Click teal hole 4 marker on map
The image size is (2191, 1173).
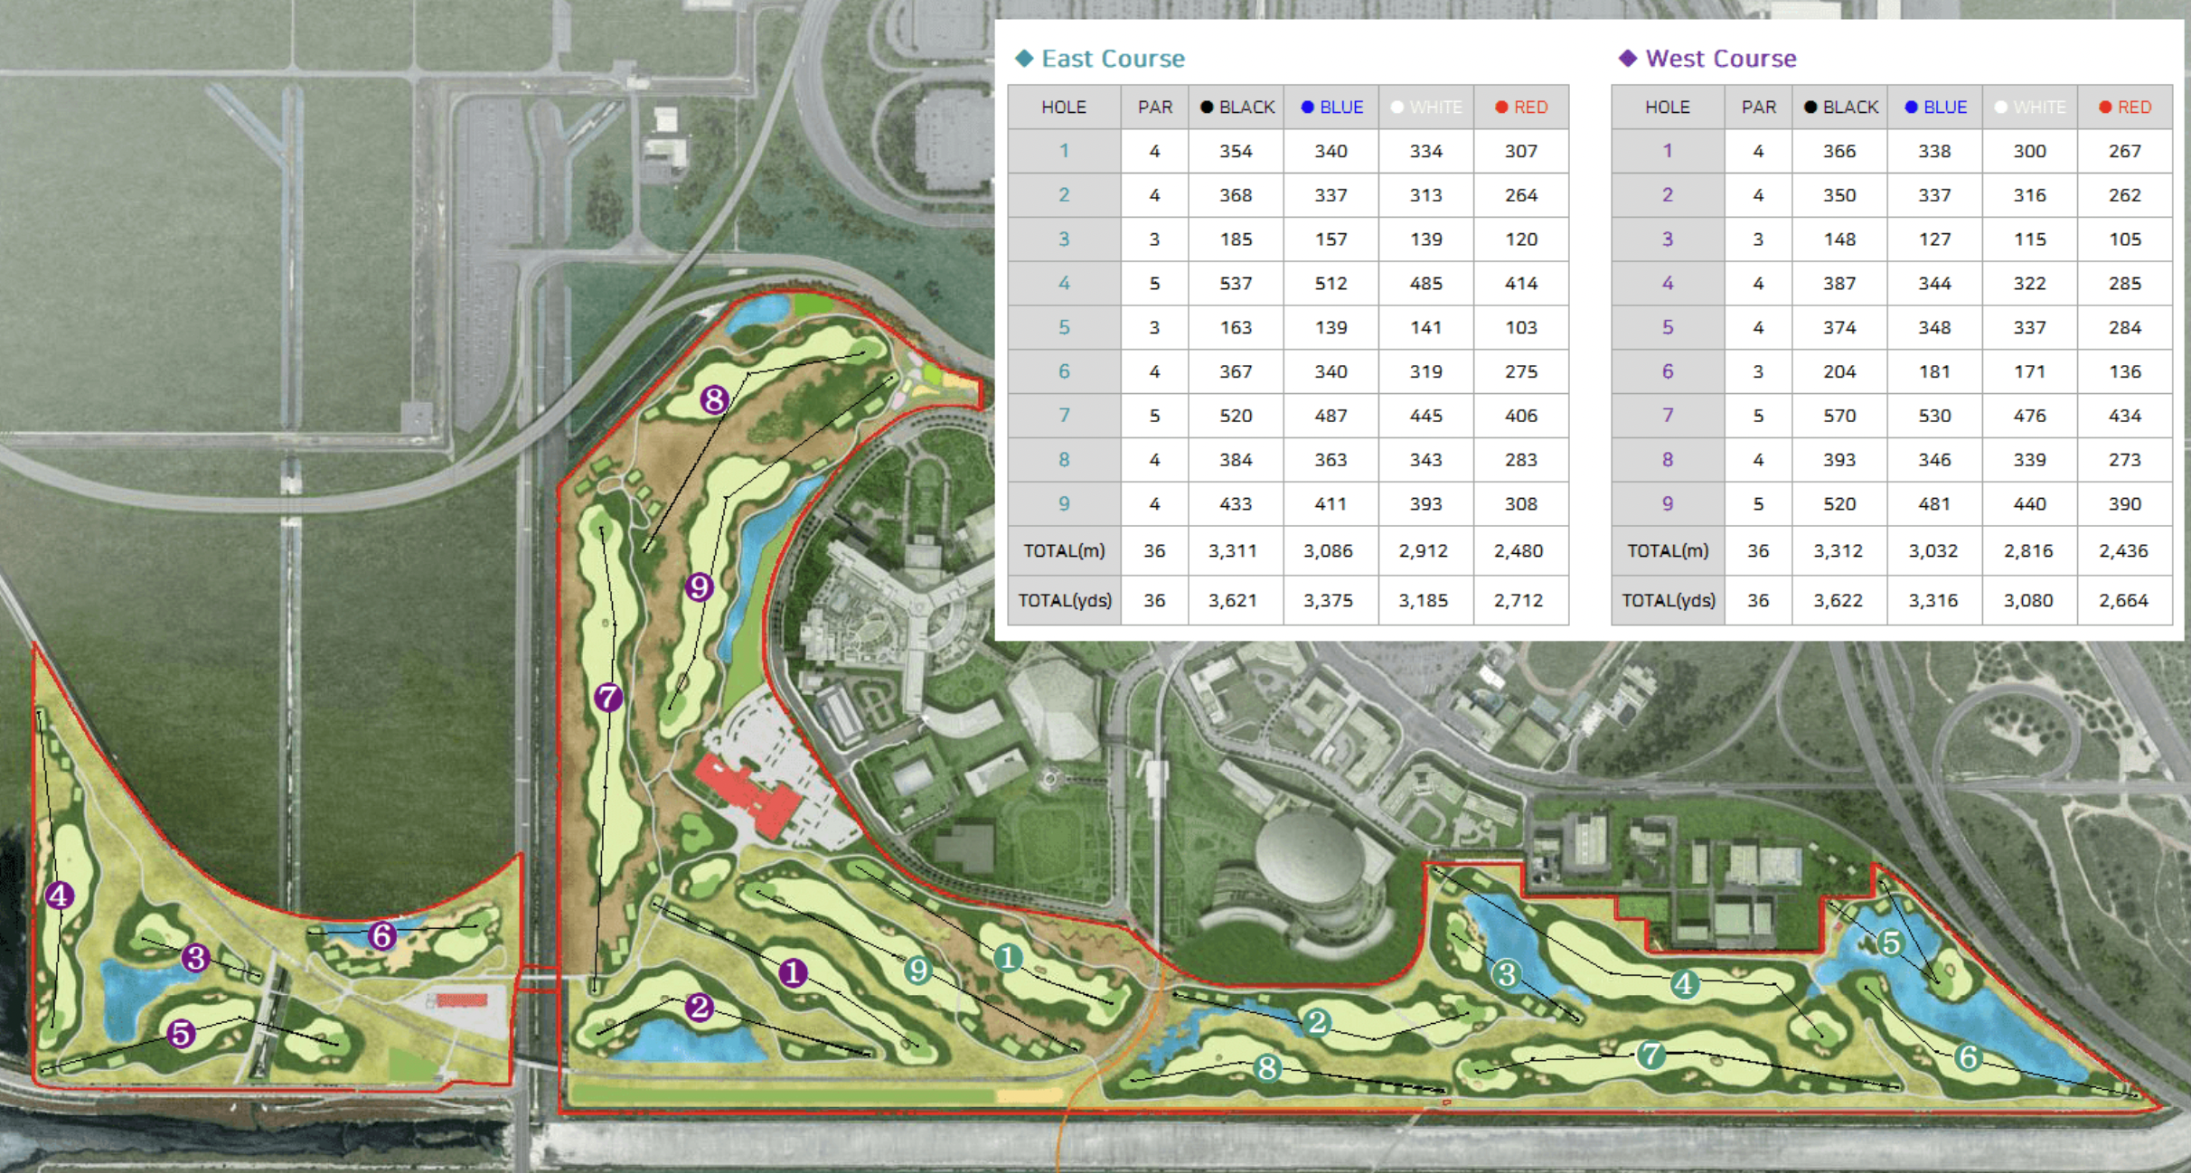tap(1684, 983)
